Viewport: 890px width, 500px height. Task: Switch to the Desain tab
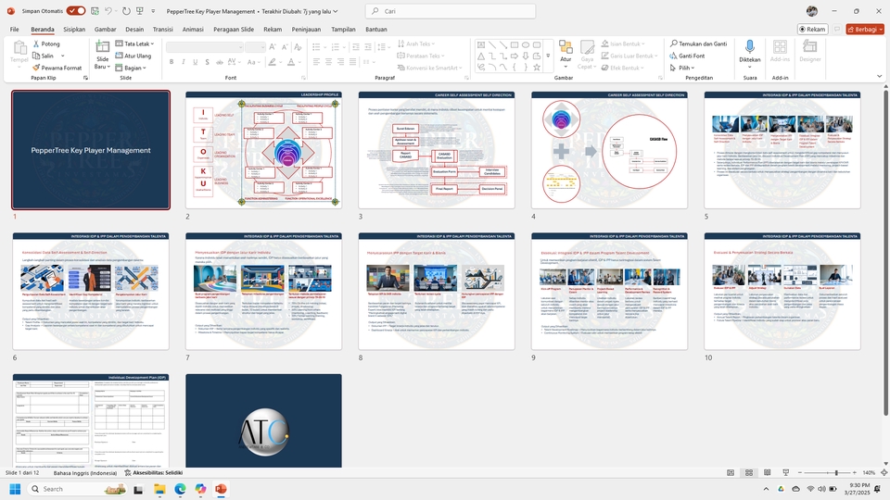pos(134,29)
